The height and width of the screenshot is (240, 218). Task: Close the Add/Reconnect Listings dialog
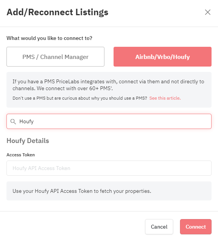pyautogui.click(x=208, y=12)
